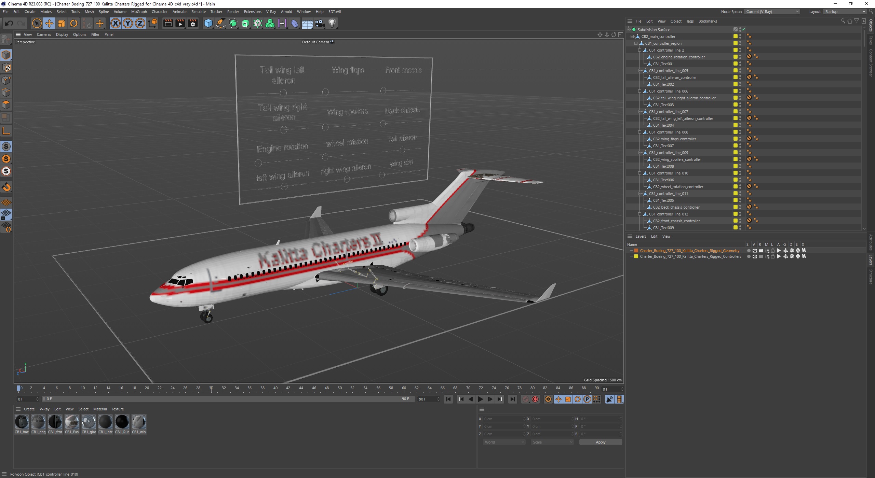
Task: Click the Undo arrow icon
Action: (x=9, y=23)
